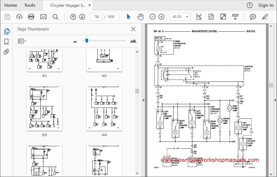
Task: Click the Save file icon
Action: coord(7,17)
